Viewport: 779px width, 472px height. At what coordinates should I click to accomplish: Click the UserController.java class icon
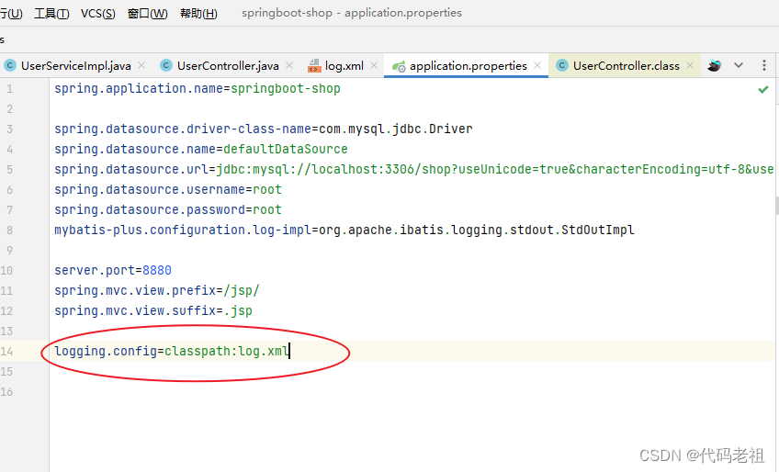click(x=166, y=65)
